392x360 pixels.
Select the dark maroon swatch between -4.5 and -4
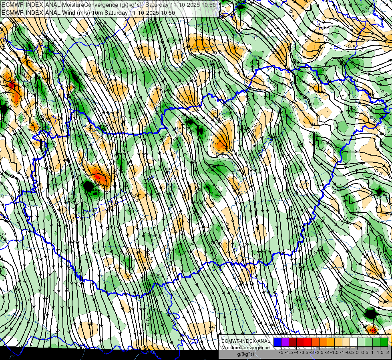[x=293, y=342]
